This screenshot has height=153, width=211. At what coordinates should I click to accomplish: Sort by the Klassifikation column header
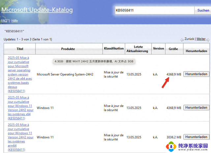(114, 48)
